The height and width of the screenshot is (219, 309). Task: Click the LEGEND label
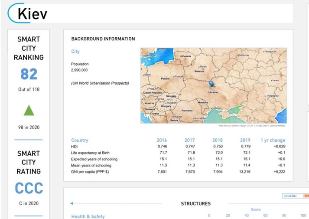pos(290,196)
